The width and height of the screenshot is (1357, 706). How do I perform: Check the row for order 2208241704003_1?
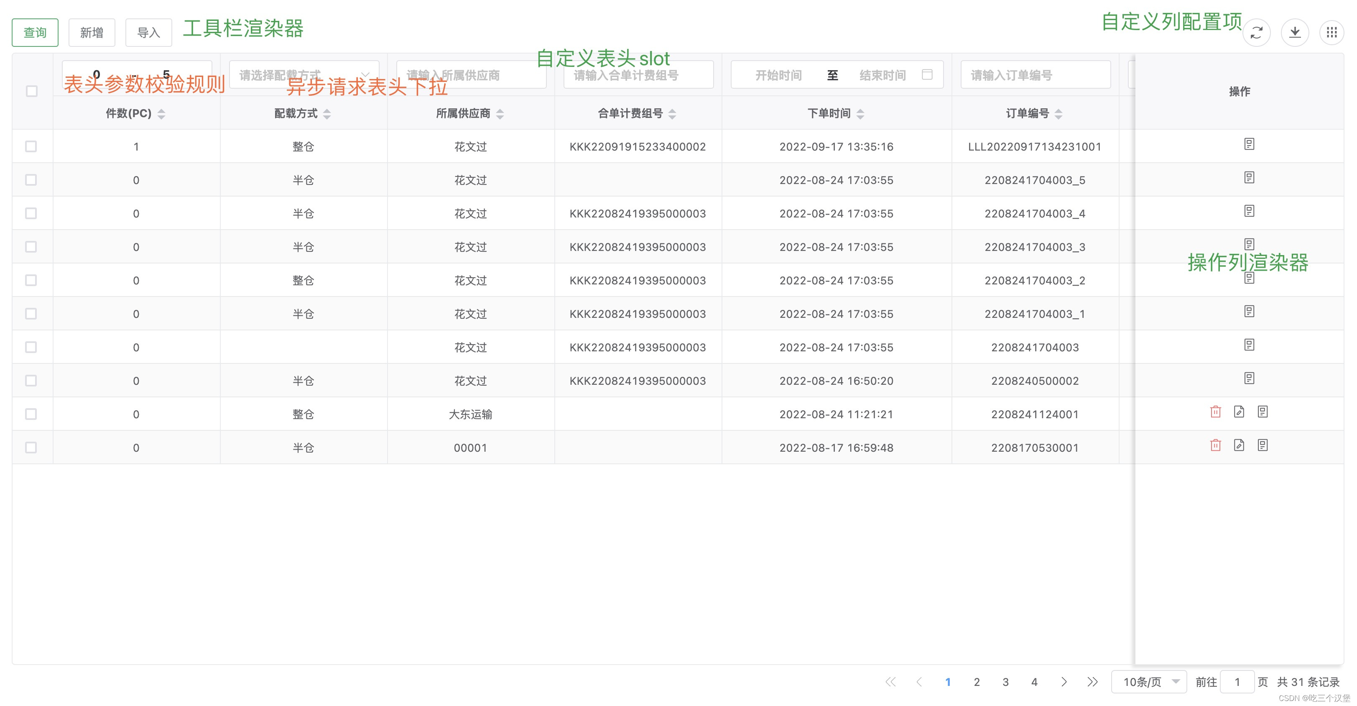tap(31, 314)
